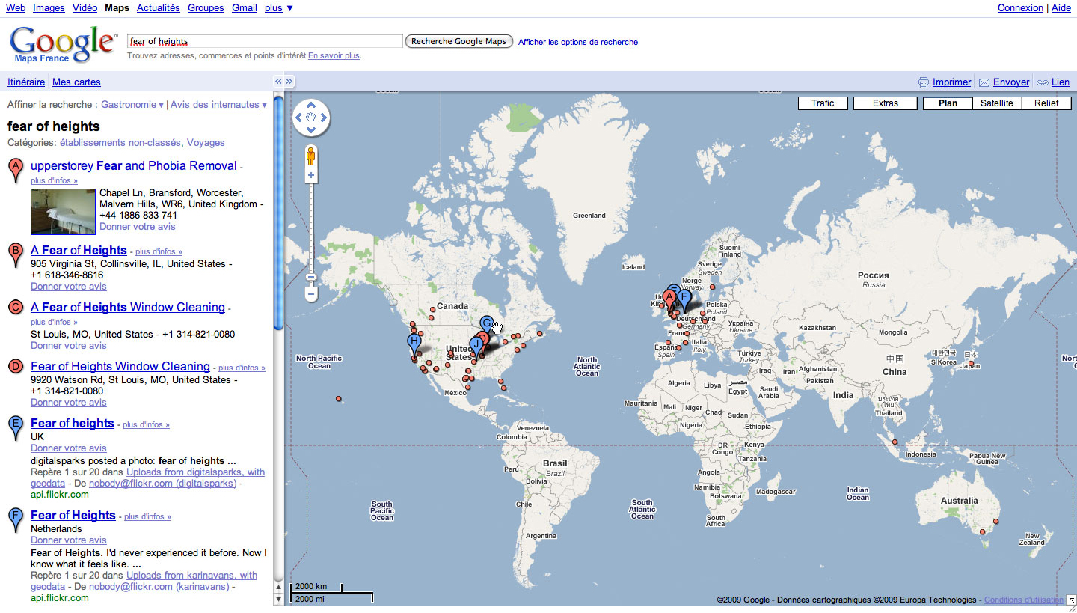This screenshot has height=613, width=1077.
Task: Click marker A icon beside upperstorey result
Action: (15, 170)
